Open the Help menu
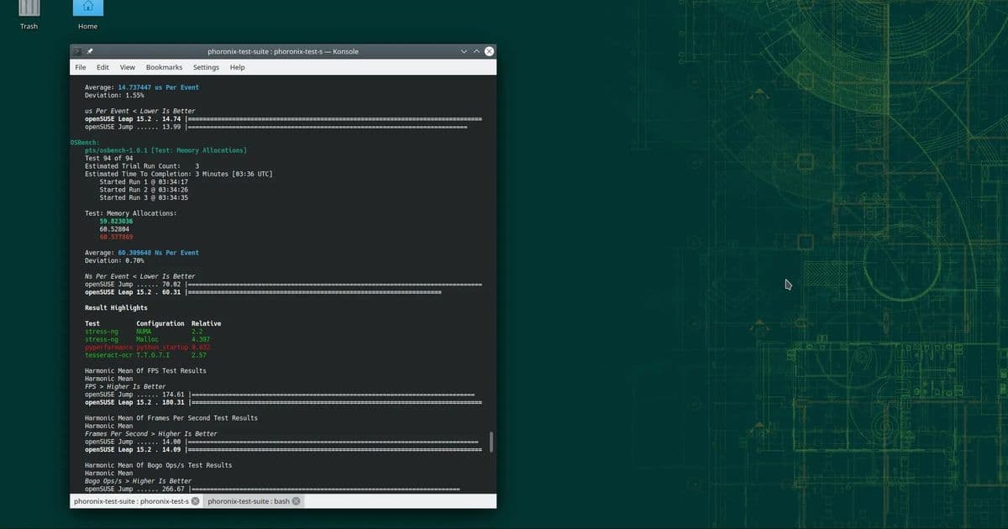The width and height of the screenshot is (1008, 529). click(x=237, y=66)
